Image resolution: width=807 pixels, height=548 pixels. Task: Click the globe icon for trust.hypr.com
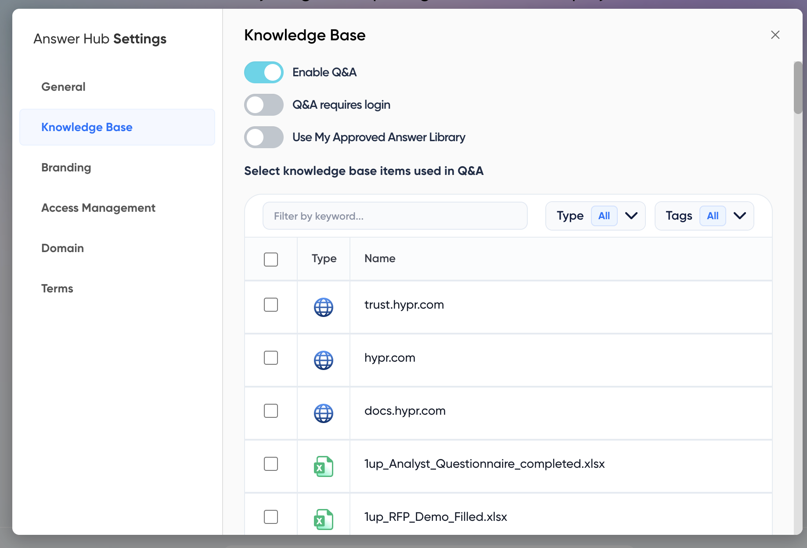pos(323,307)
